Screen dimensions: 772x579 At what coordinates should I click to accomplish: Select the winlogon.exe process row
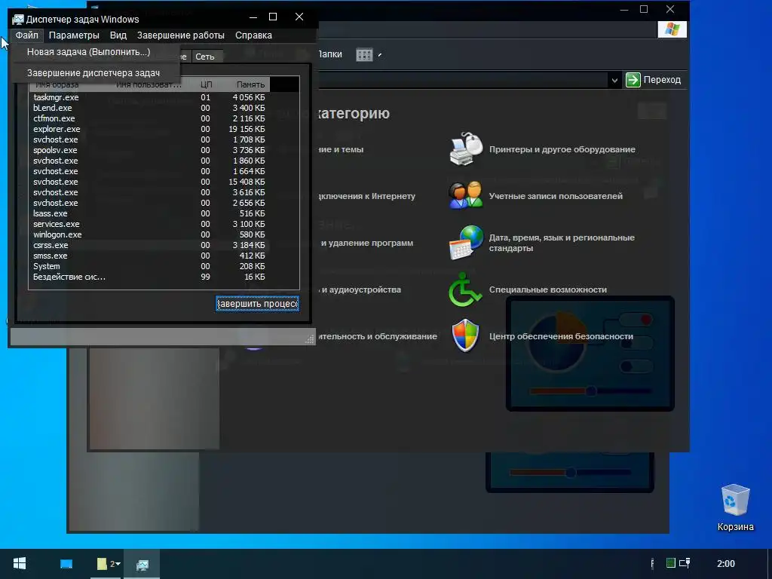(x=149, y=235)
